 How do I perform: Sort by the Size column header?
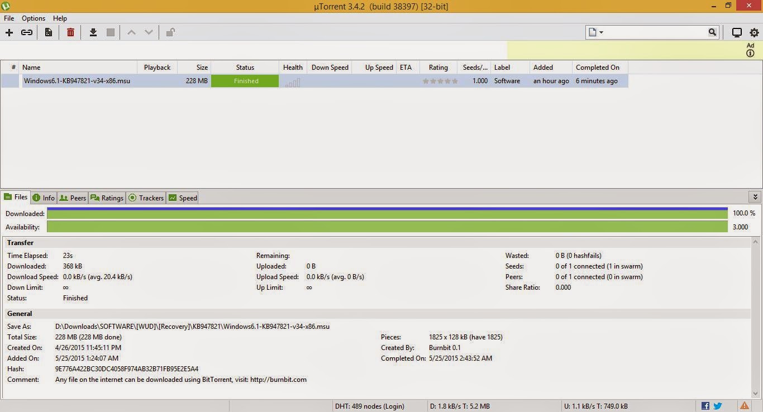194,67
